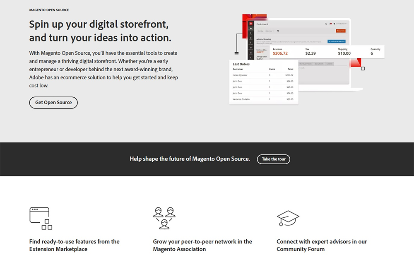Click the Magento Association people icon

pyautogui.click(x=164, y=218)
